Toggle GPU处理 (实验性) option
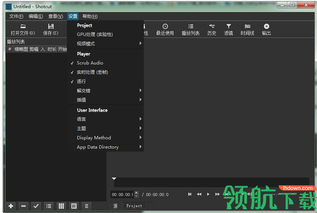The image size is (317, 213). click(x=105, y=34)
